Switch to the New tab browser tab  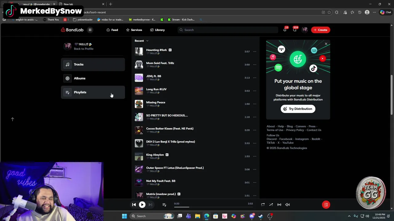click(x=82, y=4)
